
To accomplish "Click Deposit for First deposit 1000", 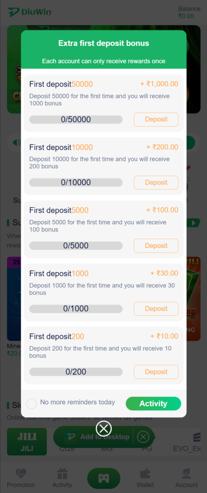I will [156, 309].
